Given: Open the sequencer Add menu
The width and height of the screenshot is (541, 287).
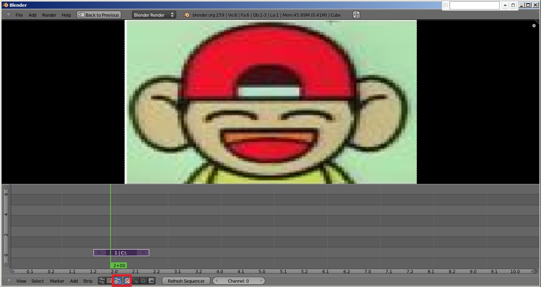Looking at the screenshot, I should 74,281.
